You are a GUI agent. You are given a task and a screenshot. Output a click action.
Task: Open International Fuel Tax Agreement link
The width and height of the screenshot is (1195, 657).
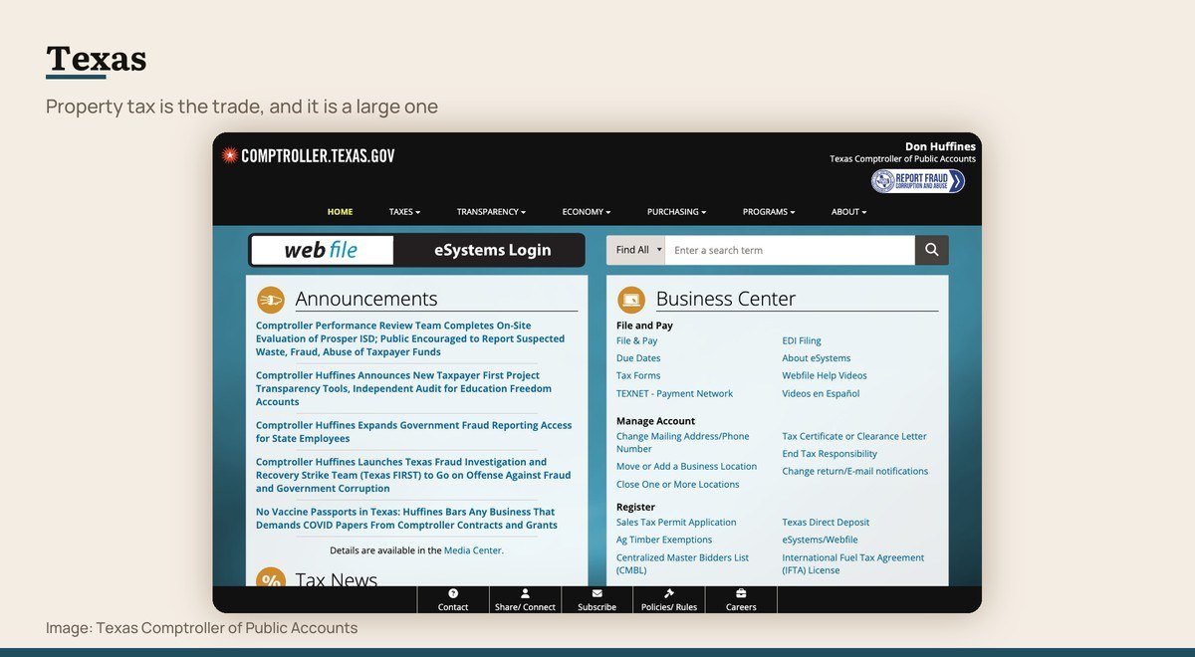(853, 564)
